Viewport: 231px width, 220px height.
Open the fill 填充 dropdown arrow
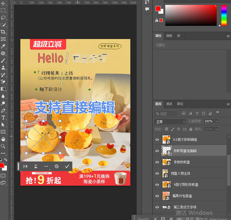click(x=216, y=129)
